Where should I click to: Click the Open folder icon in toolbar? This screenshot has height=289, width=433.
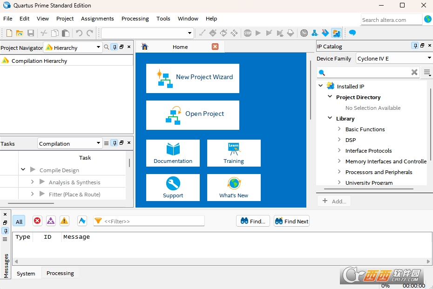pos(20,33)
